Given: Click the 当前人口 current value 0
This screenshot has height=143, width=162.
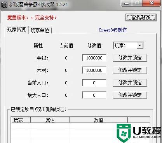Looking at the screenshot, I should click(x=66, y=83).
